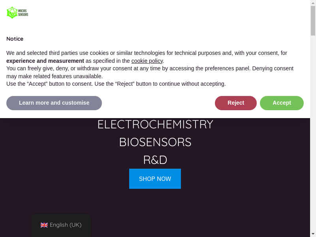Click the scrollbar up arrow
Screen dimensions: 316x237
pos(313,3)
